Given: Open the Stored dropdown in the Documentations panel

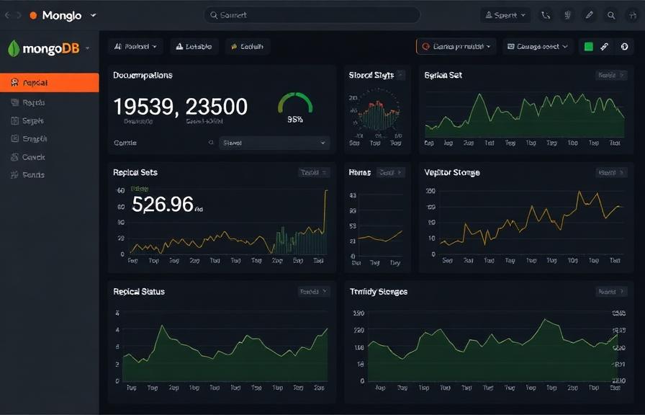Looking at the screenshot, I should pyautogui.click(x=274, y=143).
